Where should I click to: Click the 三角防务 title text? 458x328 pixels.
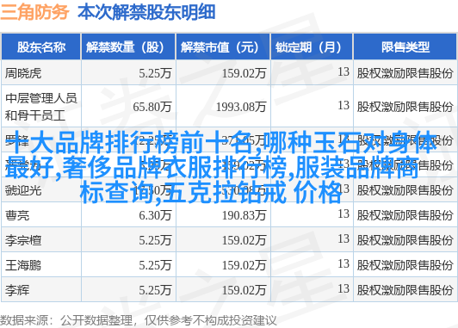click(x=34, y=12)
